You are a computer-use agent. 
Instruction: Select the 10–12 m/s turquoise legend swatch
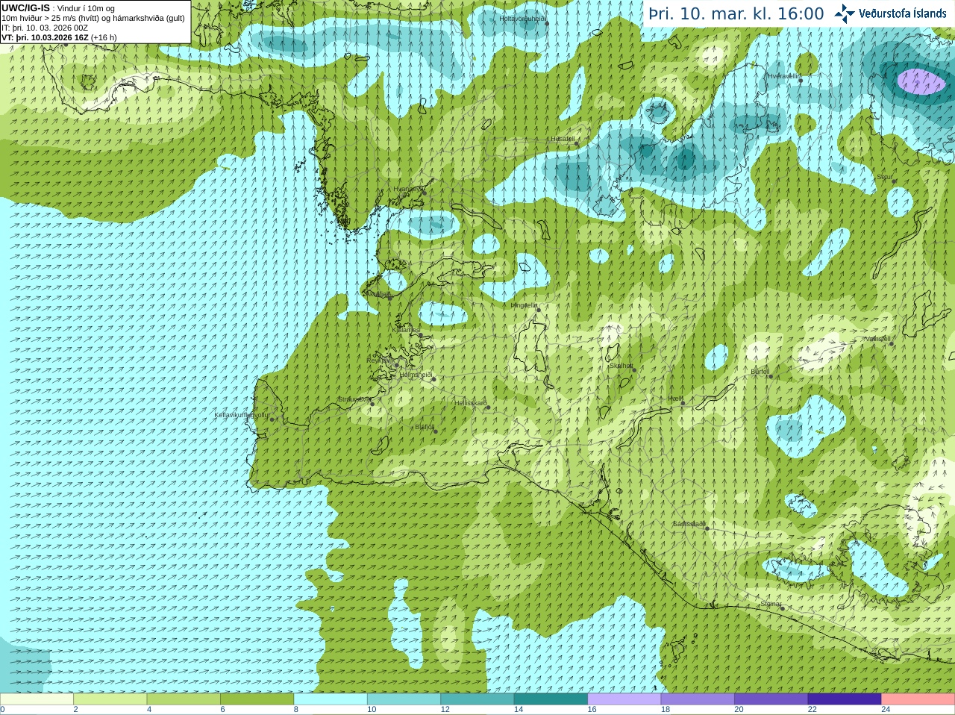click(404, 699)
